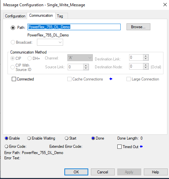
Task: Increase the Destination Link value using up arrow
Action: pos(145,56)
